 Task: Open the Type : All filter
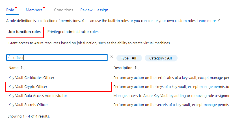[129, 58]
